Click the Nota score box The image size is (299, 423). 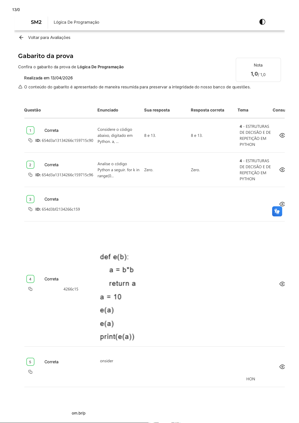pyautogui.click(x=258, y=70)
